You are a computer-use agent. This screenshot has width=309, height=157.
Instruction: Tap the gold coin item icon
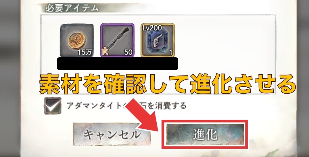tap(77, 40)
